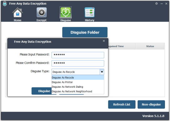Screen dimensions: 170x121
Task: Minimize the main application window
Action: pos(161,4)
